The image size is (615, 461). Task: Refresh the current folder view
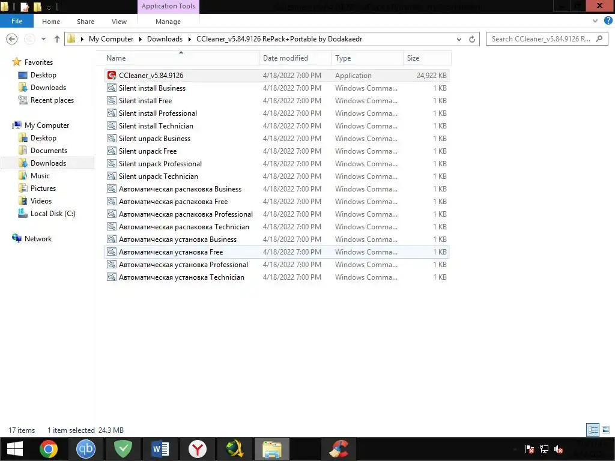coord(472,39)
